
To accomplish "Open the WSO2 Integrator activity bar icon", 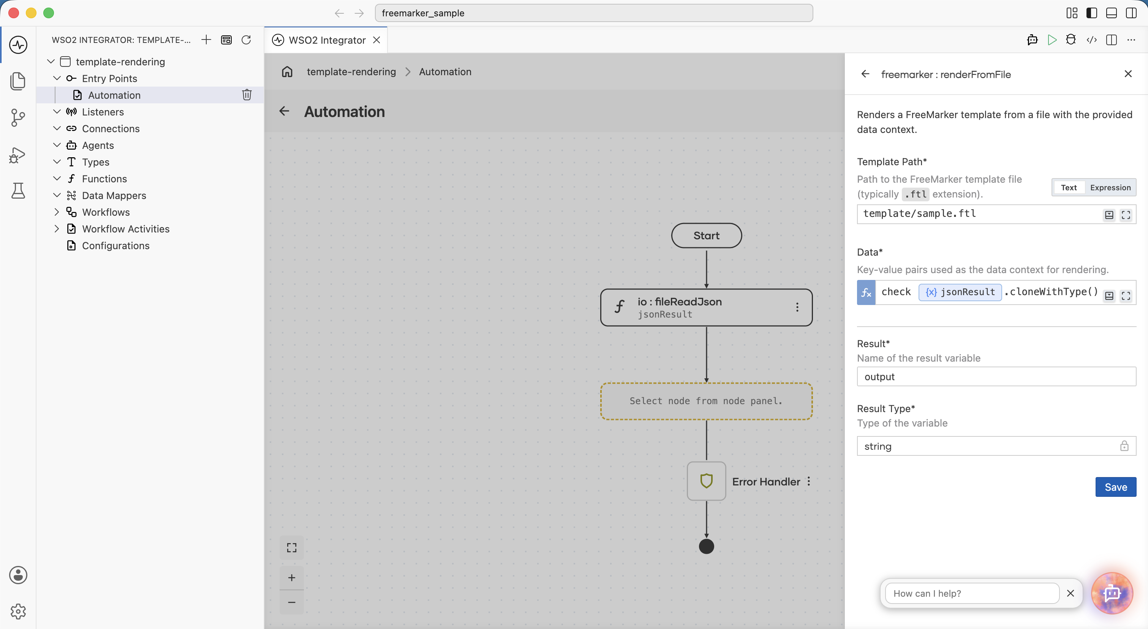I will (x=18, y=44).
